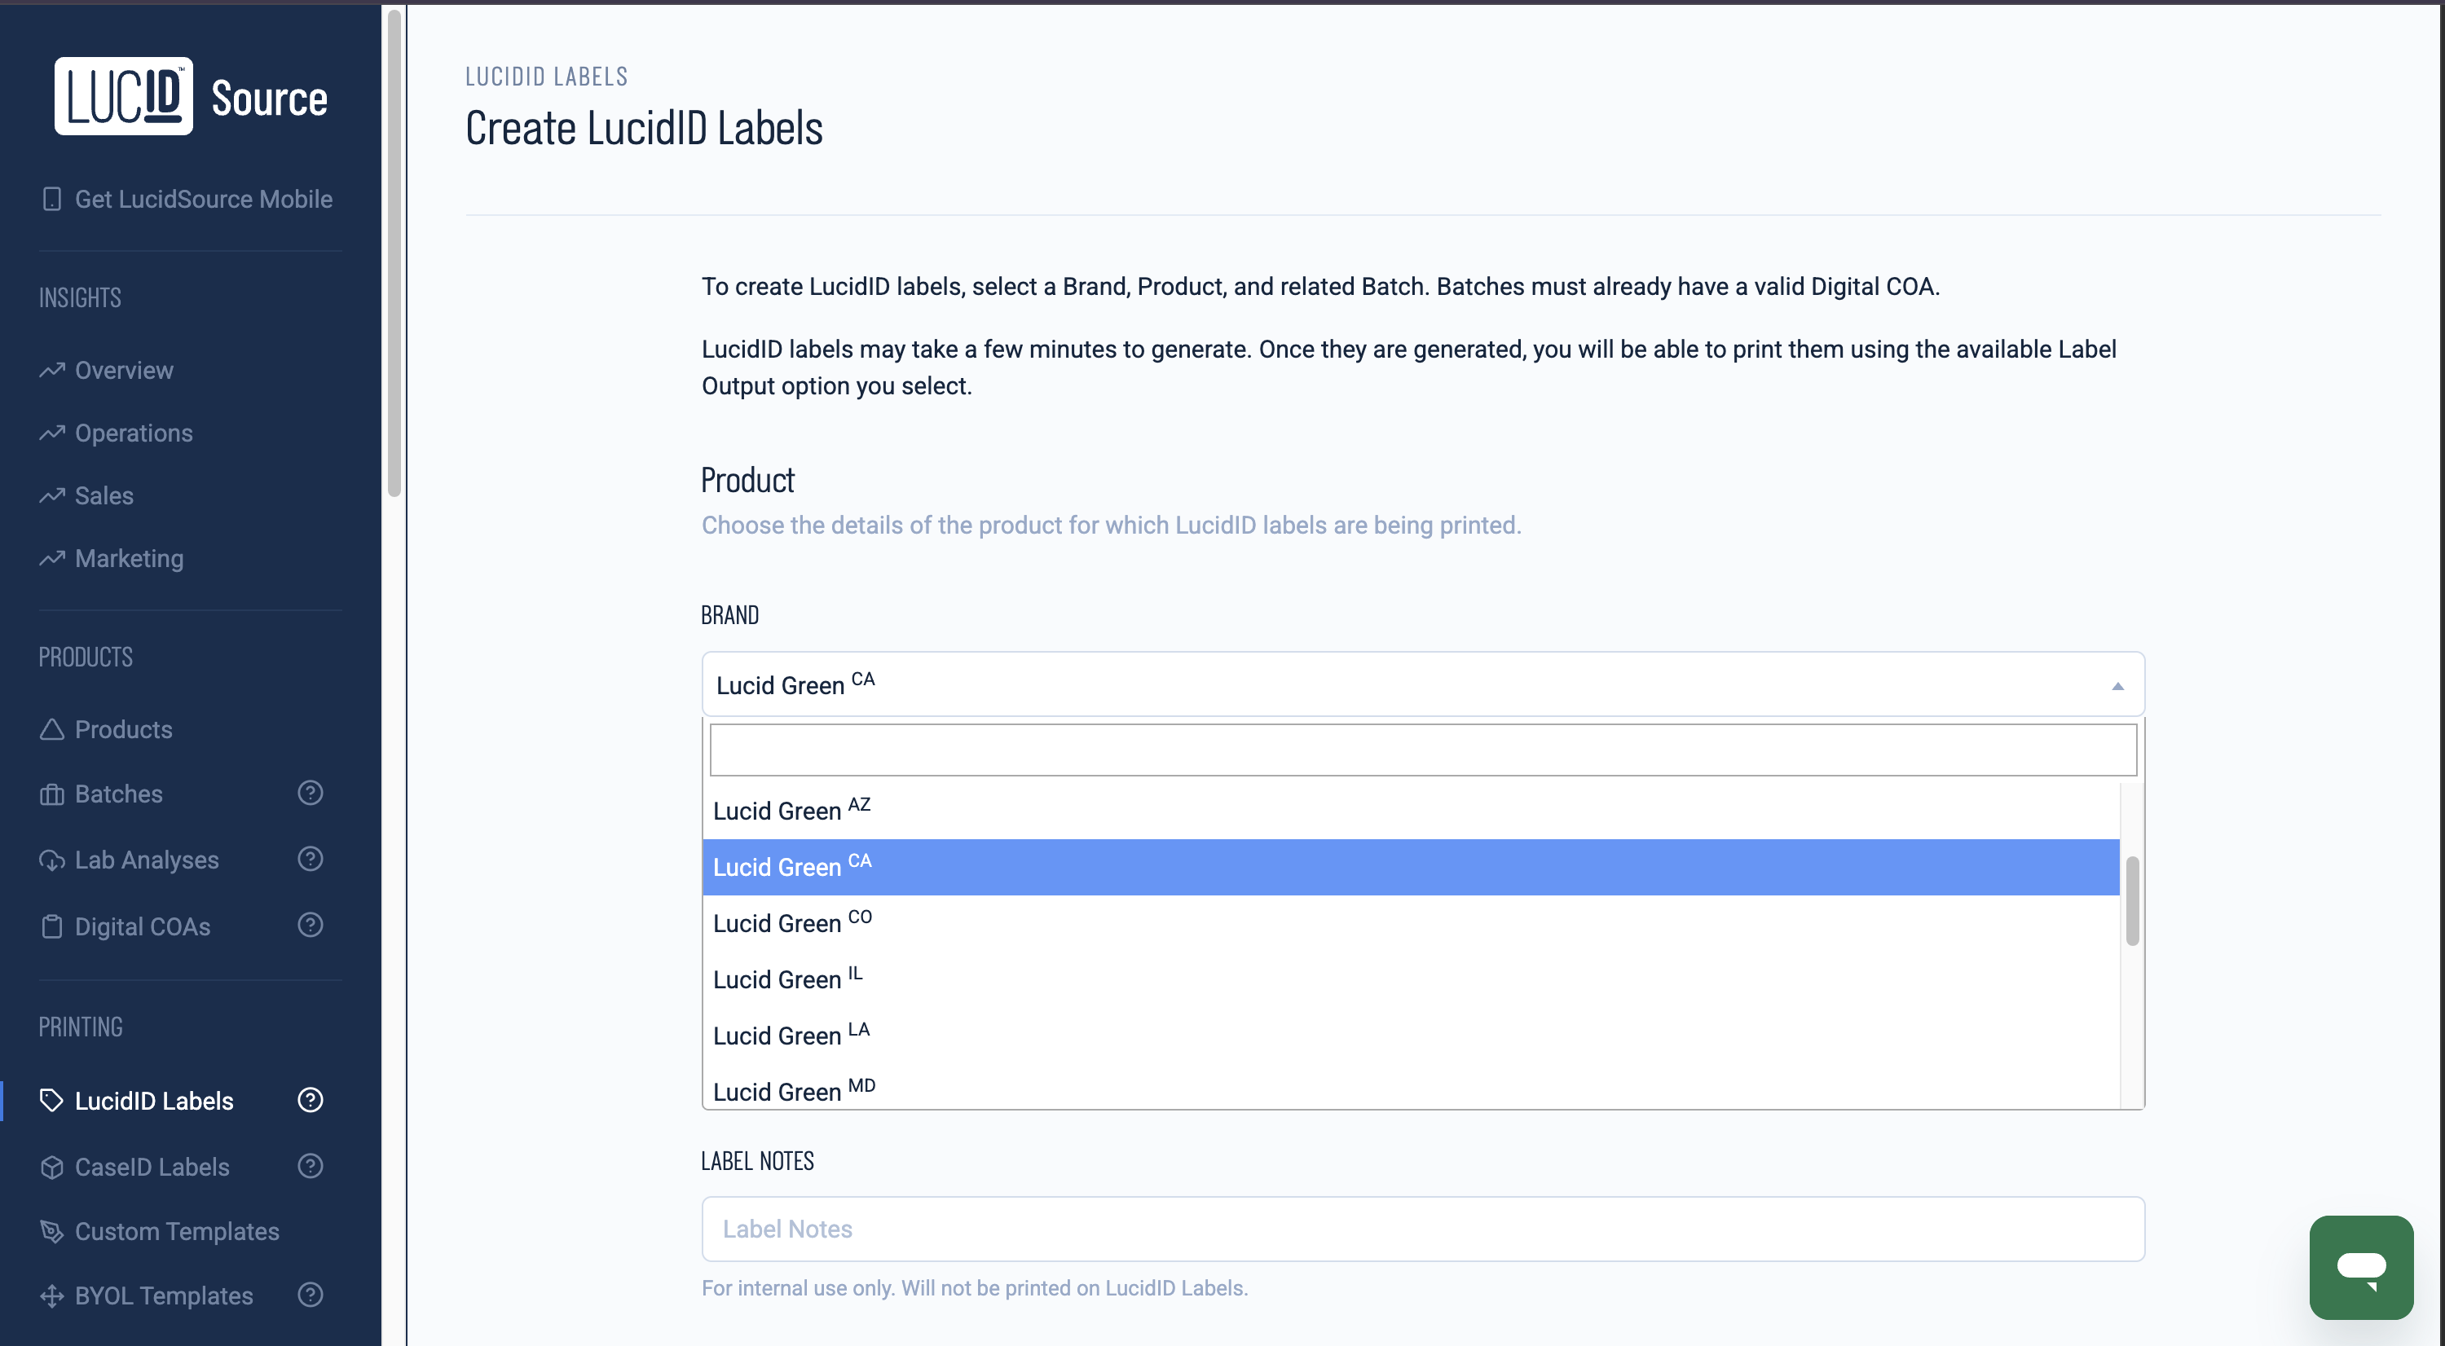Click the CaseID Labels help icon
The width and height of the screenshot is (2445, 1346).
click(311, 1166)
